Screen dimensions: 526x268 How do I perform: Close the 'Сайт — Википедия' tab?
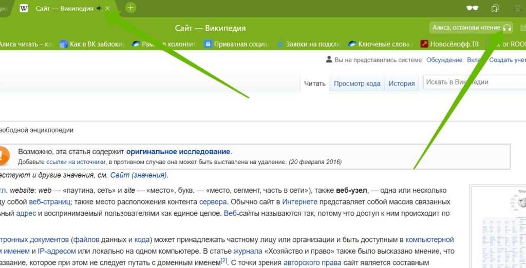coord(107,8)
